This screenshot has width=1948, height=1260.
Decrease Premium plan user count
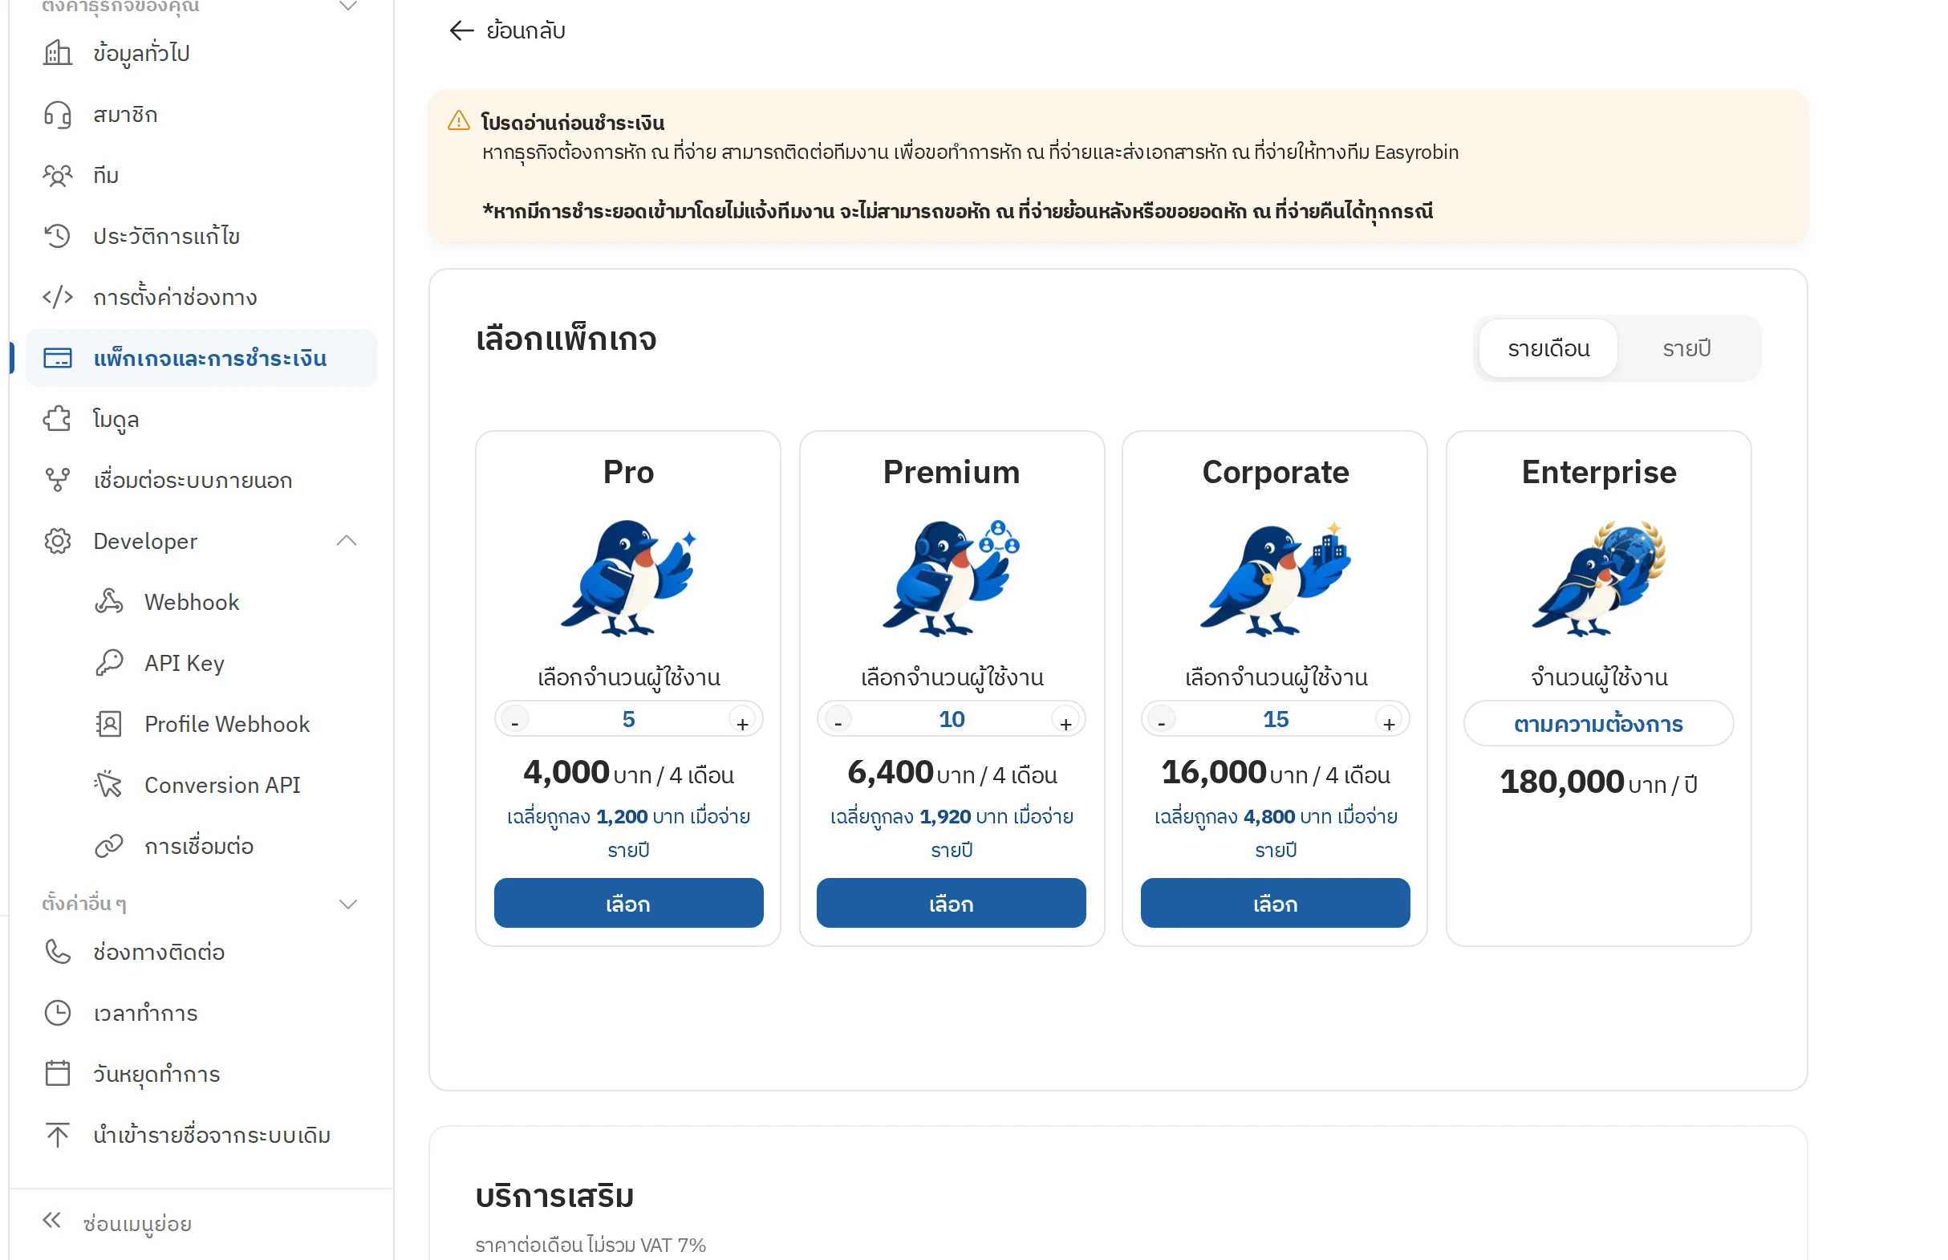(838, 721)
